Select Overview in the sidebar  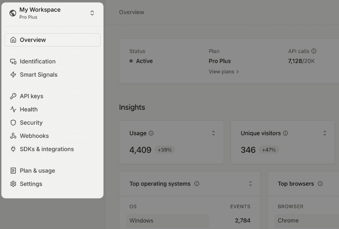(52, 40)
